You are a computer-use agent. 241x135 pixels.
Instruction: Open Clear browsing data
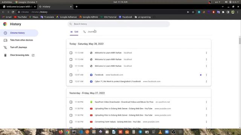[x=19, y=55]
